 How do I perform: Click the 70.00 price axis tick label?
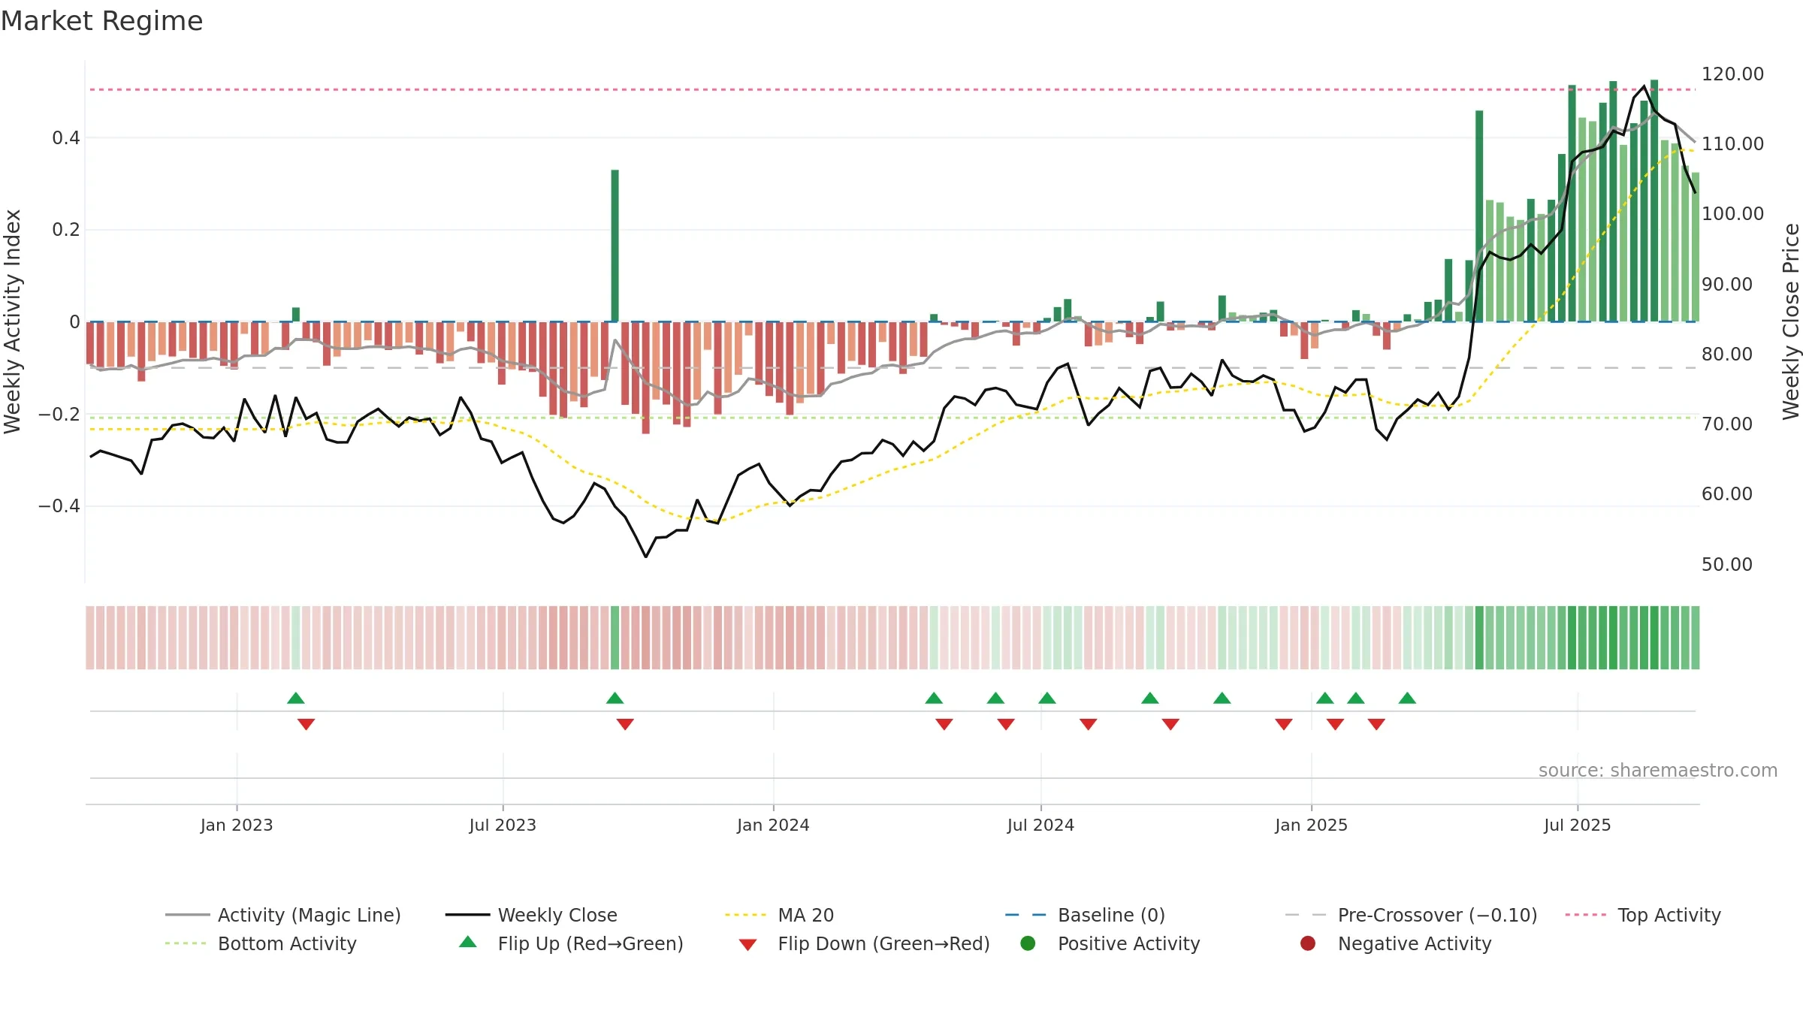[1727, 424]
